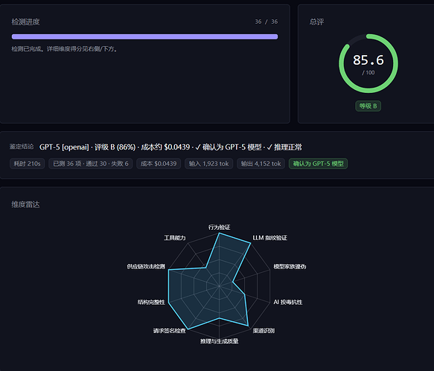Click the 渠道识别 radar axis label
This screenshot has height=371, width=434.
click(x=264, y=331)
